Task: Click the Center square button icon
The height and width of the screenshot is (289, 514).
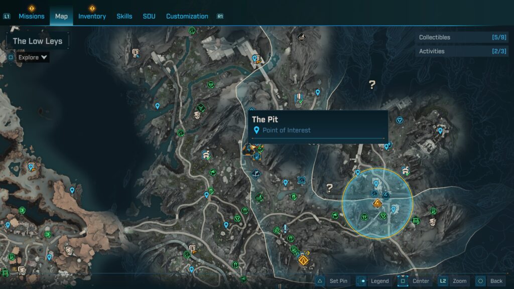Action: point(403,281)
